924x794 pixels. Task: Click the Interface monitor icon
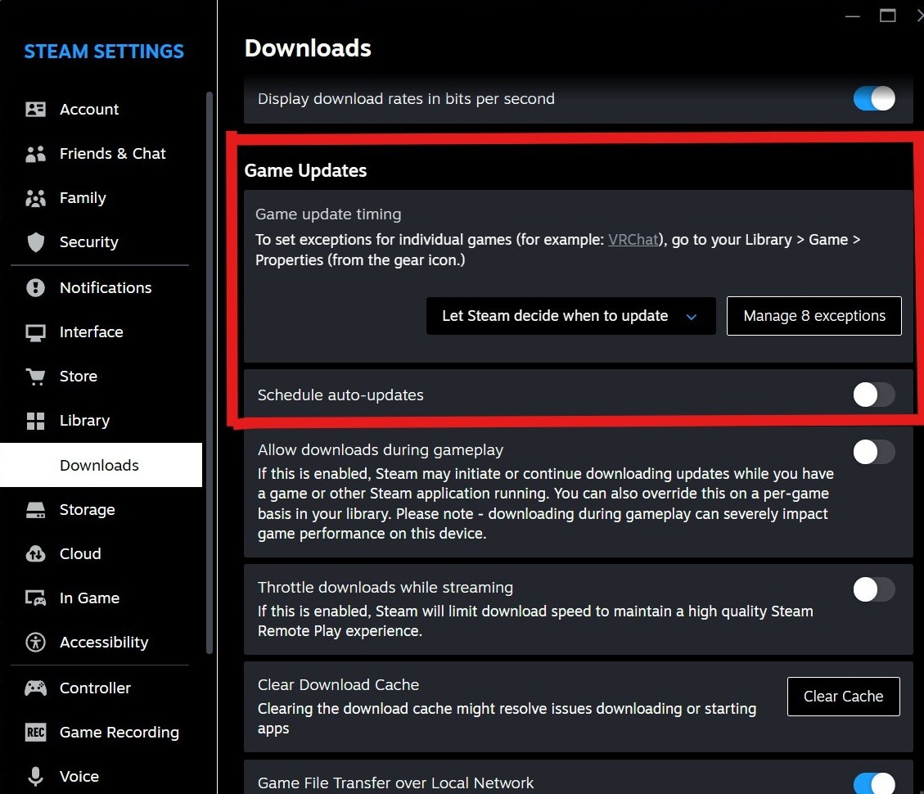pos(35,332)
